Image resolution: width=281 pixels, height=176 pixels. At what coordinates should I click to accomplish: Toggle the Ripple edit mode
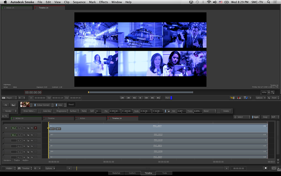tap(255, 117)
